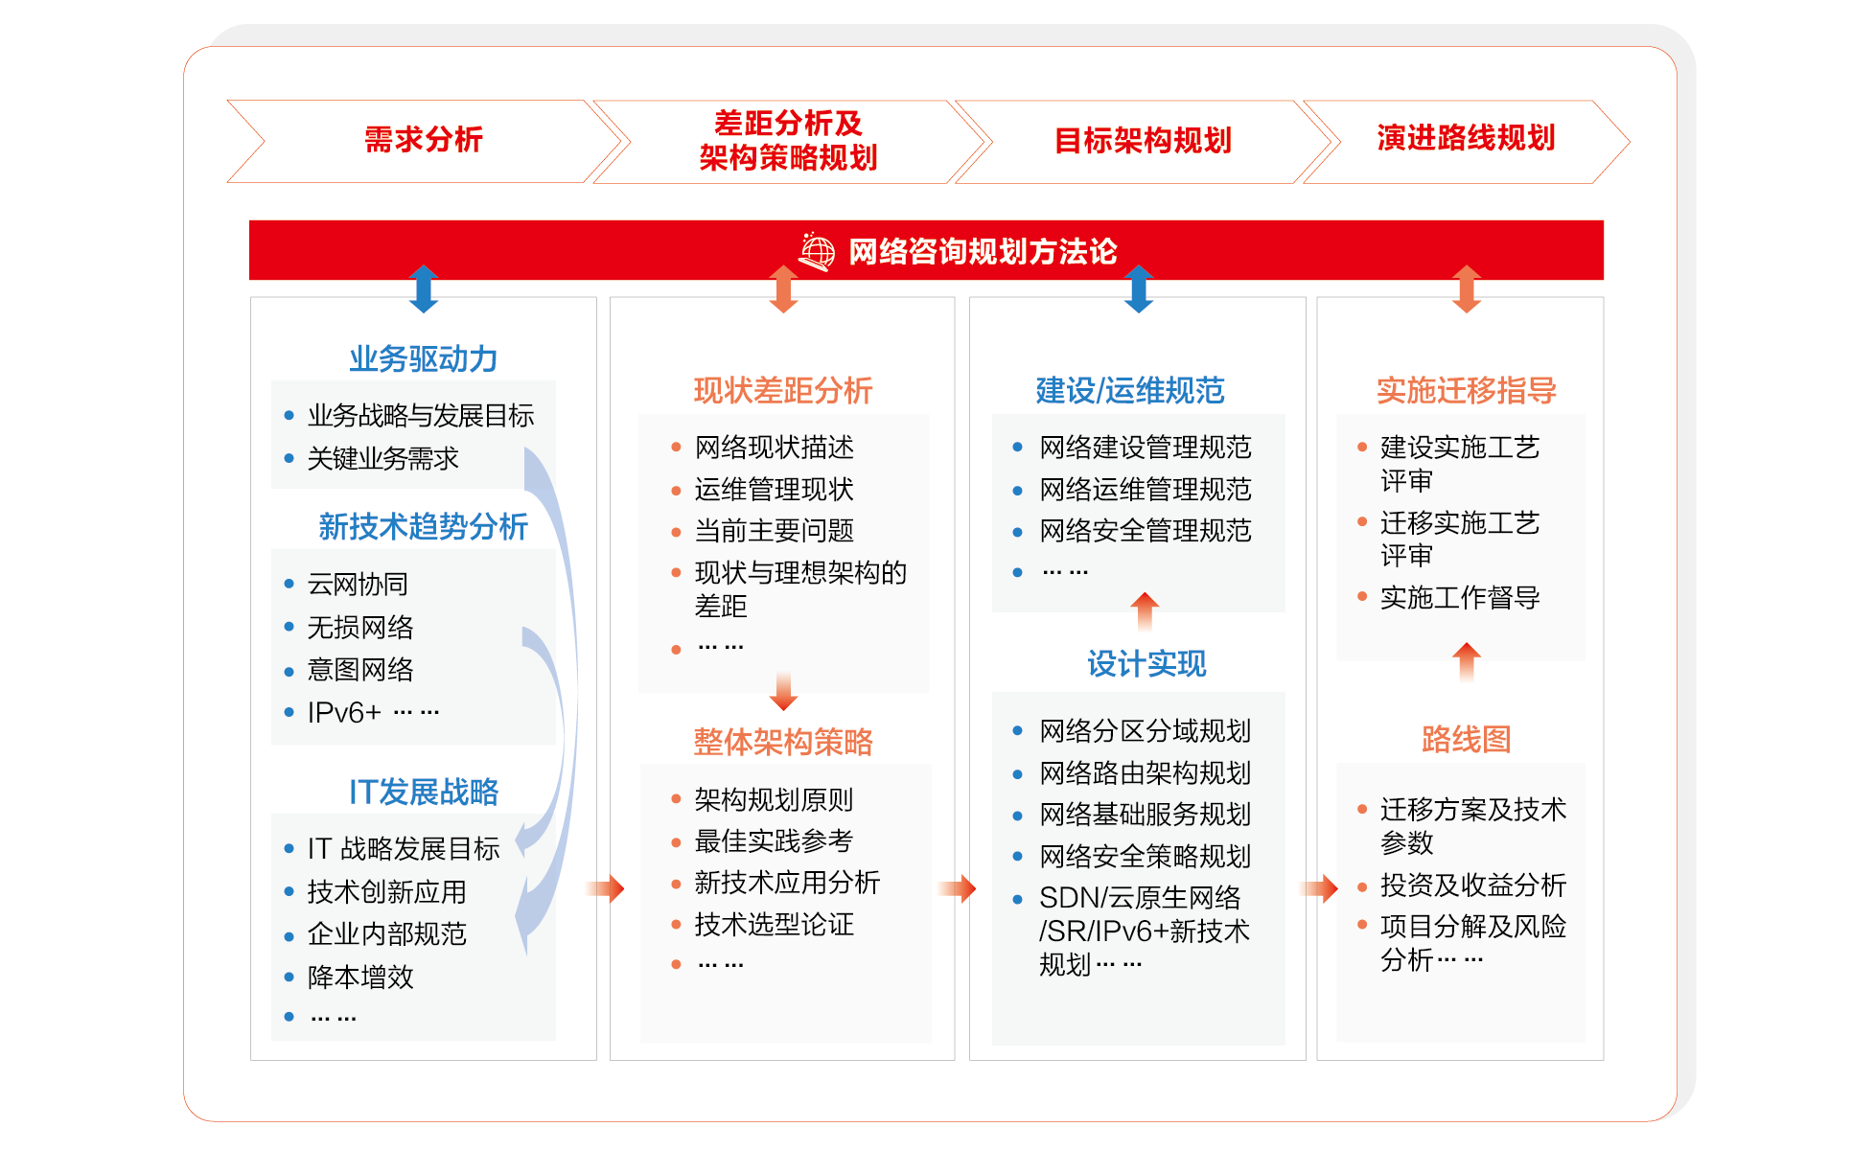This screenshot has width=1852, height=1150.
Task: Click the 迁移实施工艺评审 bullet
Action: [1459, 540]
